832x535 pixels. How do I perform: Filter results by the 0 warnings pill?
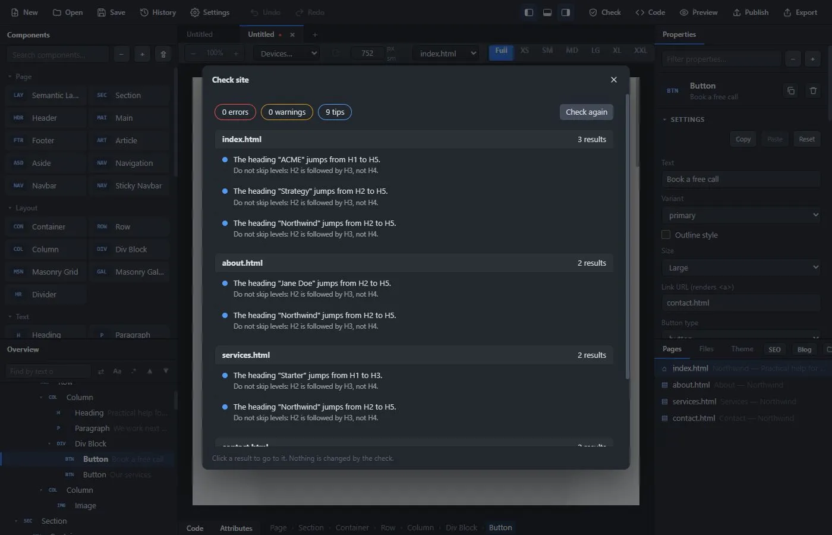click(x=287, y=112)
